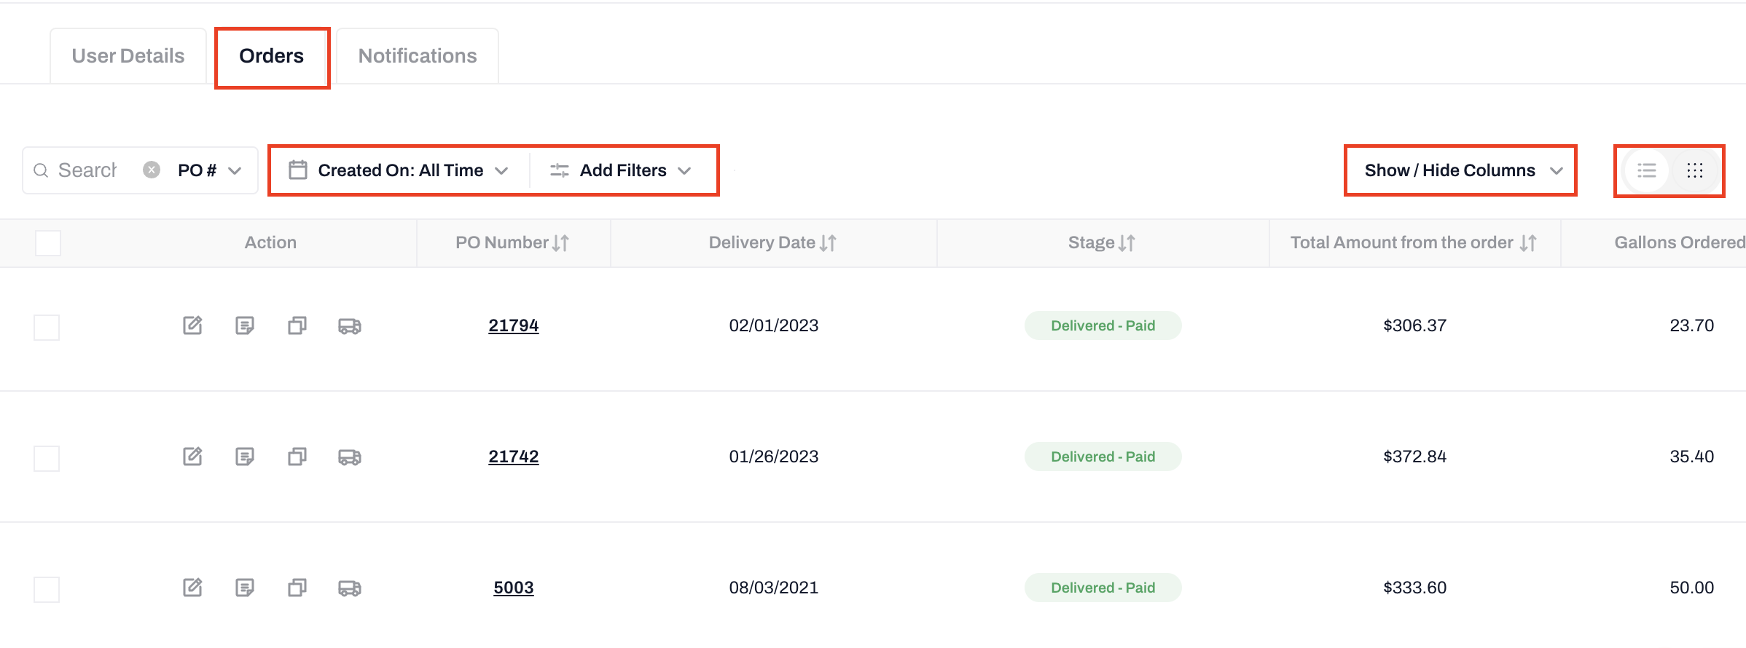Image resolution: width=1746 pixels, height=648 pixels.
Task: Tick the checkbox for order 21742
Action: coord(47,458)
